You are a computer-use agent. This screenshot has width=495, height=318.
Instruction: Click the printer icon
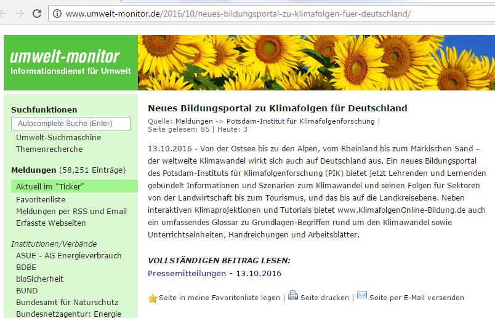pyautogui.click(x=293, y=296)
